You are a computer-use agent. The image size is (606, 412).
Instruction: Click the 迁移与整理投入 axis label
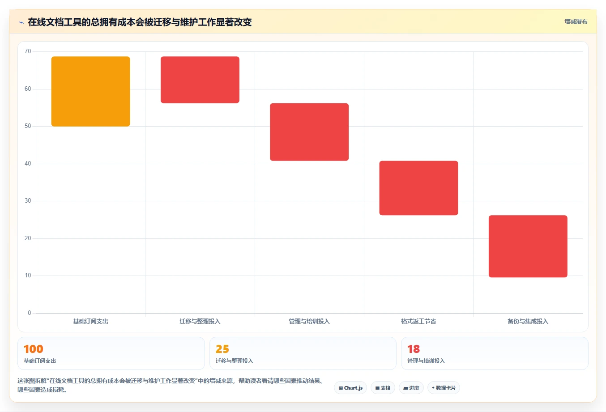tap(200, 321)
